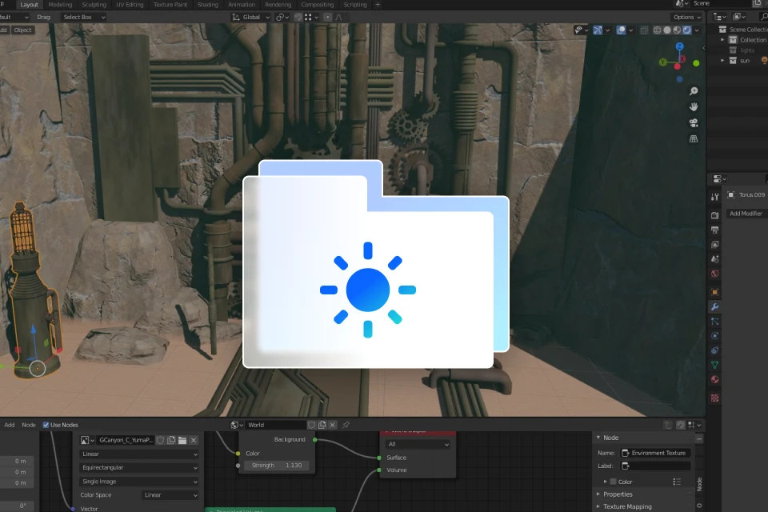
Task: Switch to material preview shading
Action: click(x=677, y=30)
